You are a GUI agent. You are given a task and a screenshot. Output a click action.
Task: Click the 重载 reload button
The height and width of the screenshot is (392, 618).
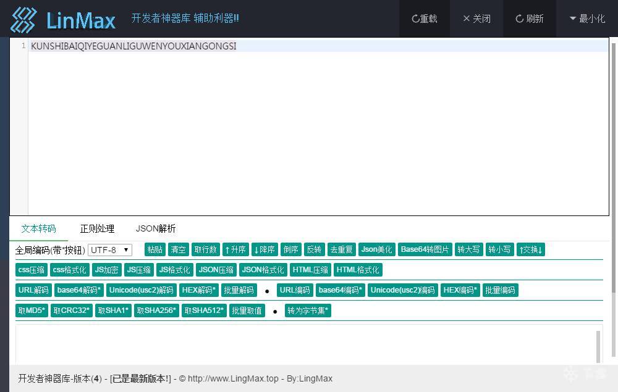pyautogui.click(x=425, y=19)
